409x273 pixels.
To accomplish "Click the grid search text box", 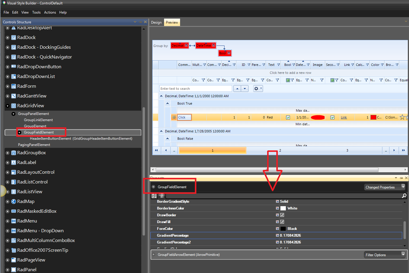I will coord(196,89).
